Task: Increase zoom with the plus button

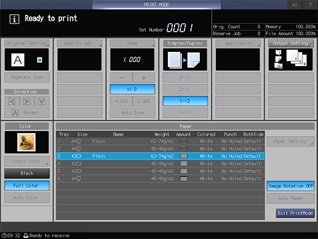Action: point(144,78)
